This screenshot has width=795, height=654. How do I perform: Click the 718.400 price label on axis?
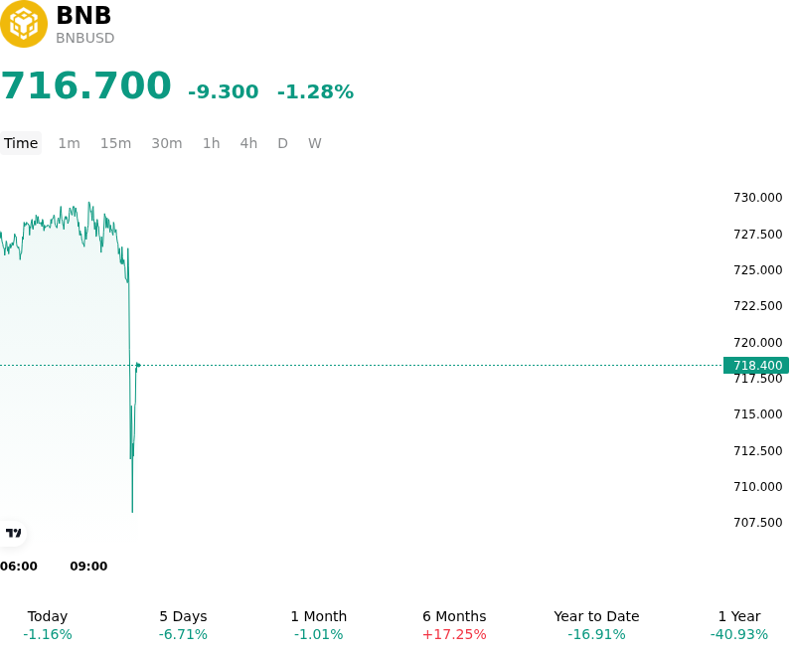coord(756,365)
